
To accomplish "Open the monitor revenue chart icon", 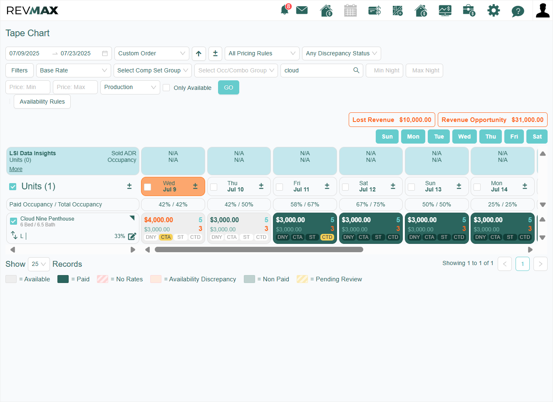I will tap(445, 10).
